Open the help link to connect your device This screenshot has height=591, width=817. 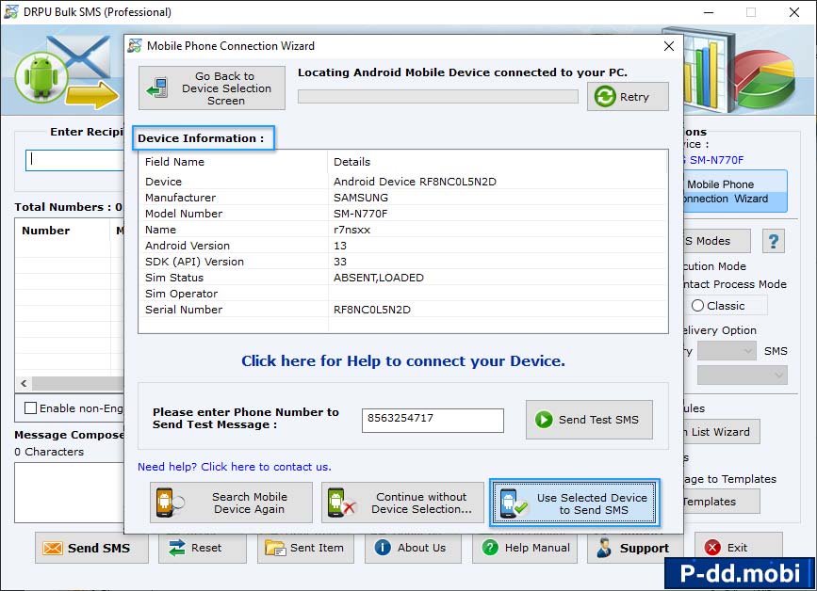coord(403,361)
